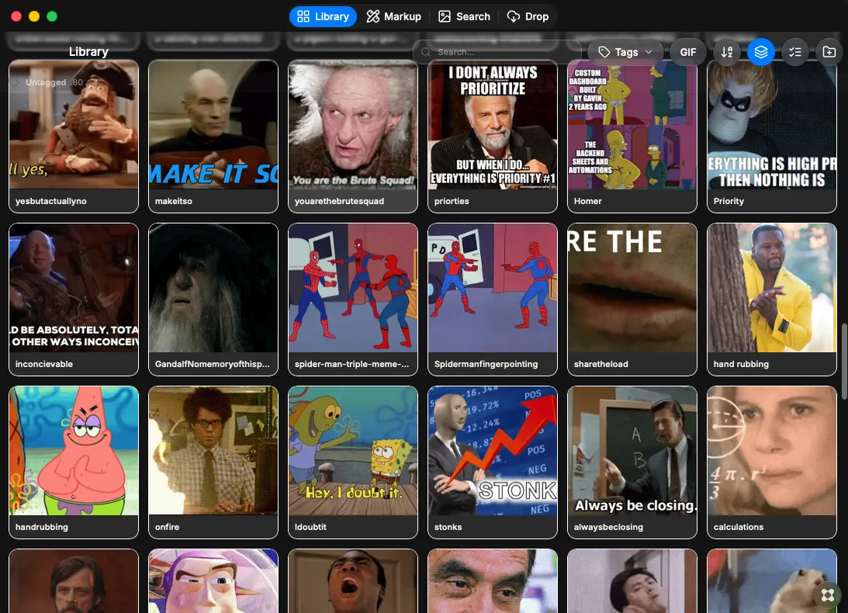The image size is (848, 613).
Task: Select the onfire meme card
Action: point(213,462)
